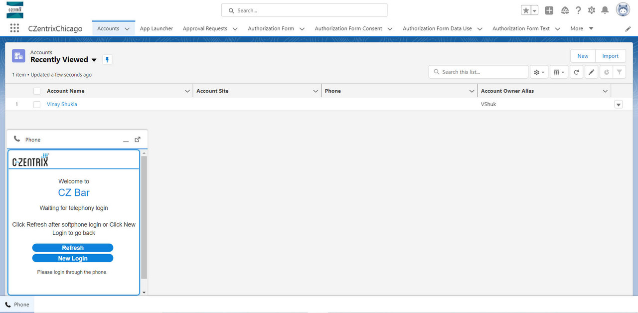Click Refresh in the softphone
Screen dimensions: 638x313
[x=73, y=248]
